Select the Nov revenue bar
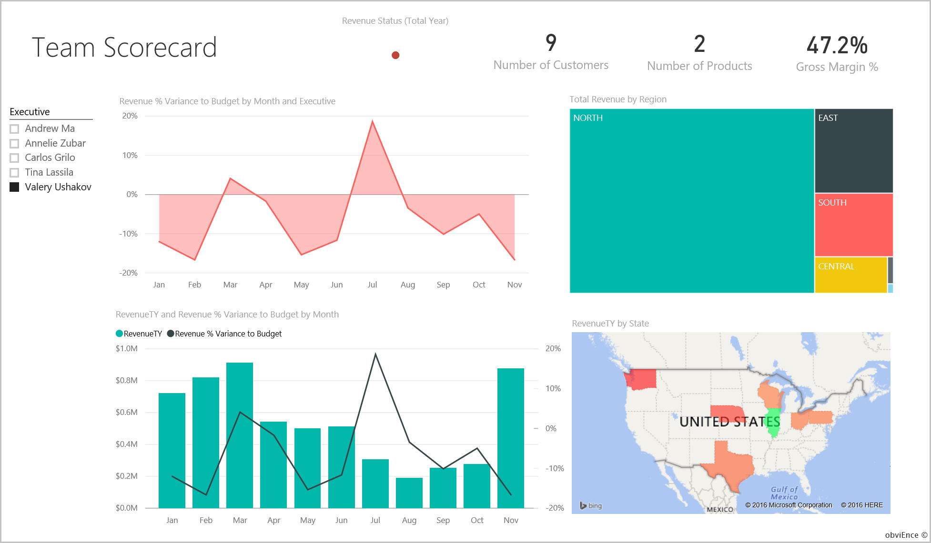931x543 pixels. (511, 438)
